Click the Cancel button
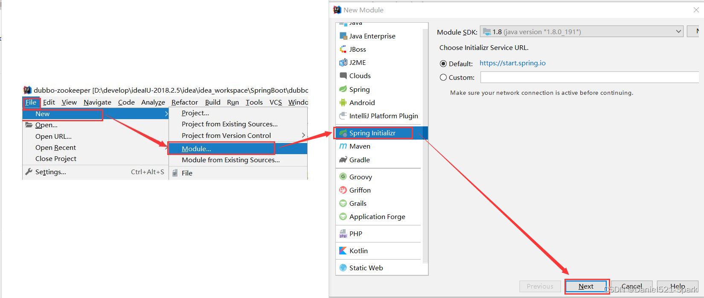 click(x=632, y=286)
